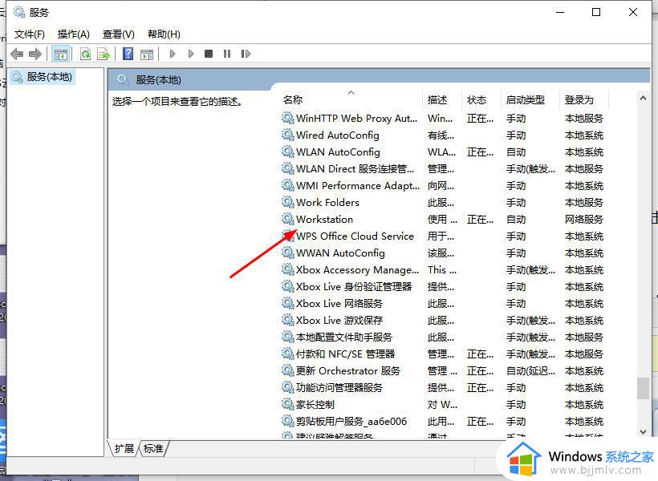
Task: Select the WMI Performance Adapter service
Action: (x=442, y=185)
